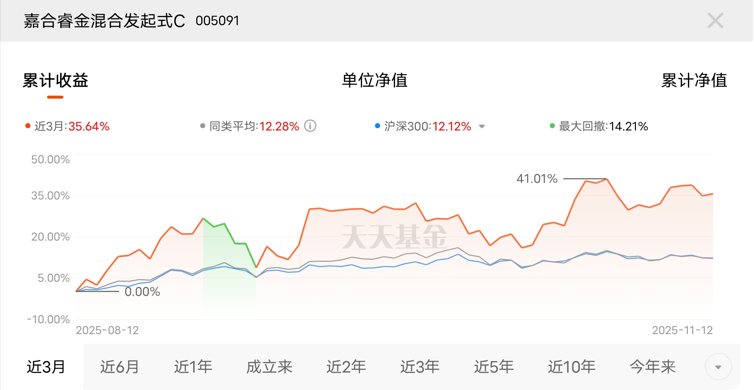Toggle the orange 近3月 legend dot

pyautogui.click(x=28, y=126)
